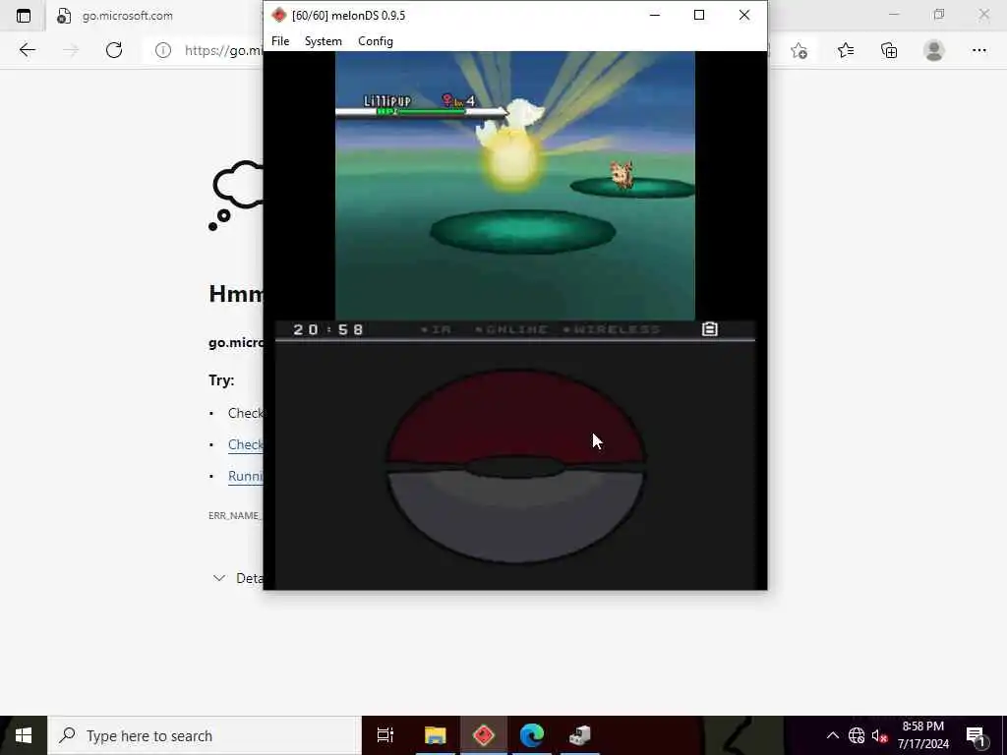Click the IR indicator on bottom screen

click(436, 329)
